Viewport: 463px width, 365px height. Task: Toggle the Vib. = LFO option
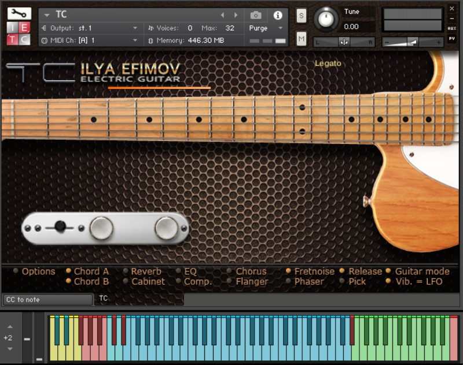(x=388, y=281)
